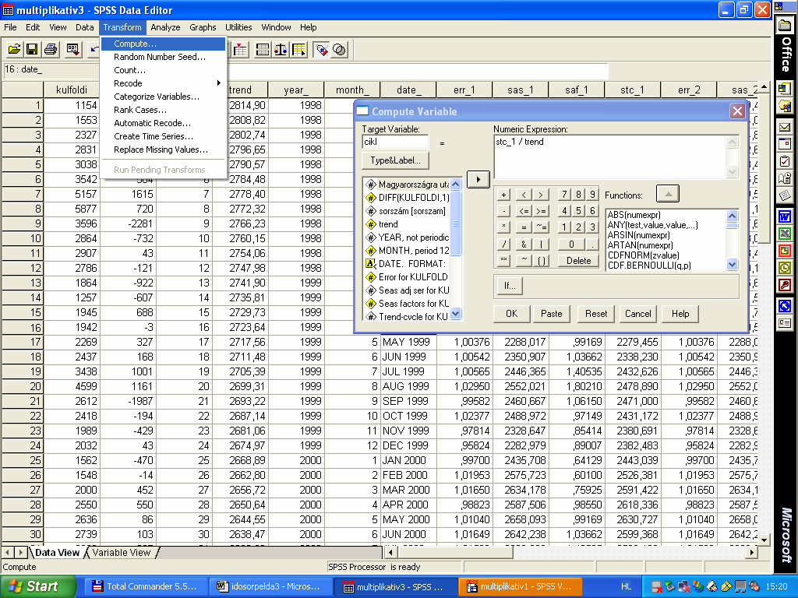The height and width of the screenshot is (598, 798).
Task: Toggle the Value Labels tag icon
Action: coord(321,49)
